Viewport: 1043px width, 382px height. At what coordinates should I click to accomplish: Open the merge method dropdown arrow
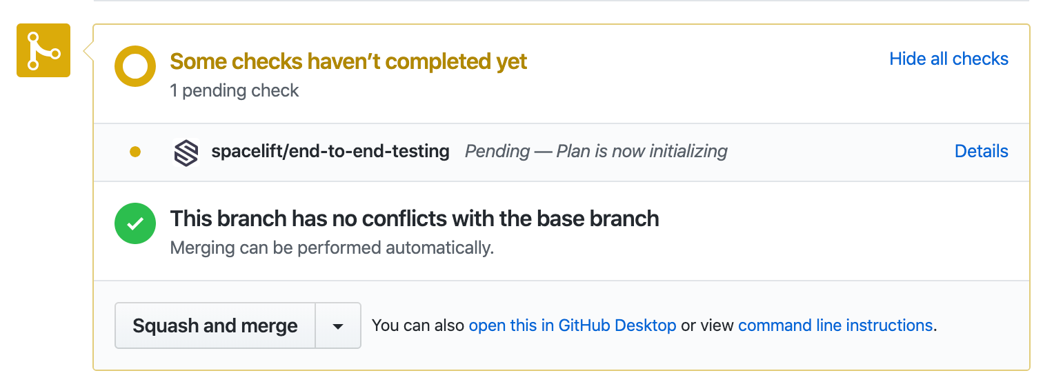pos(338,325)
